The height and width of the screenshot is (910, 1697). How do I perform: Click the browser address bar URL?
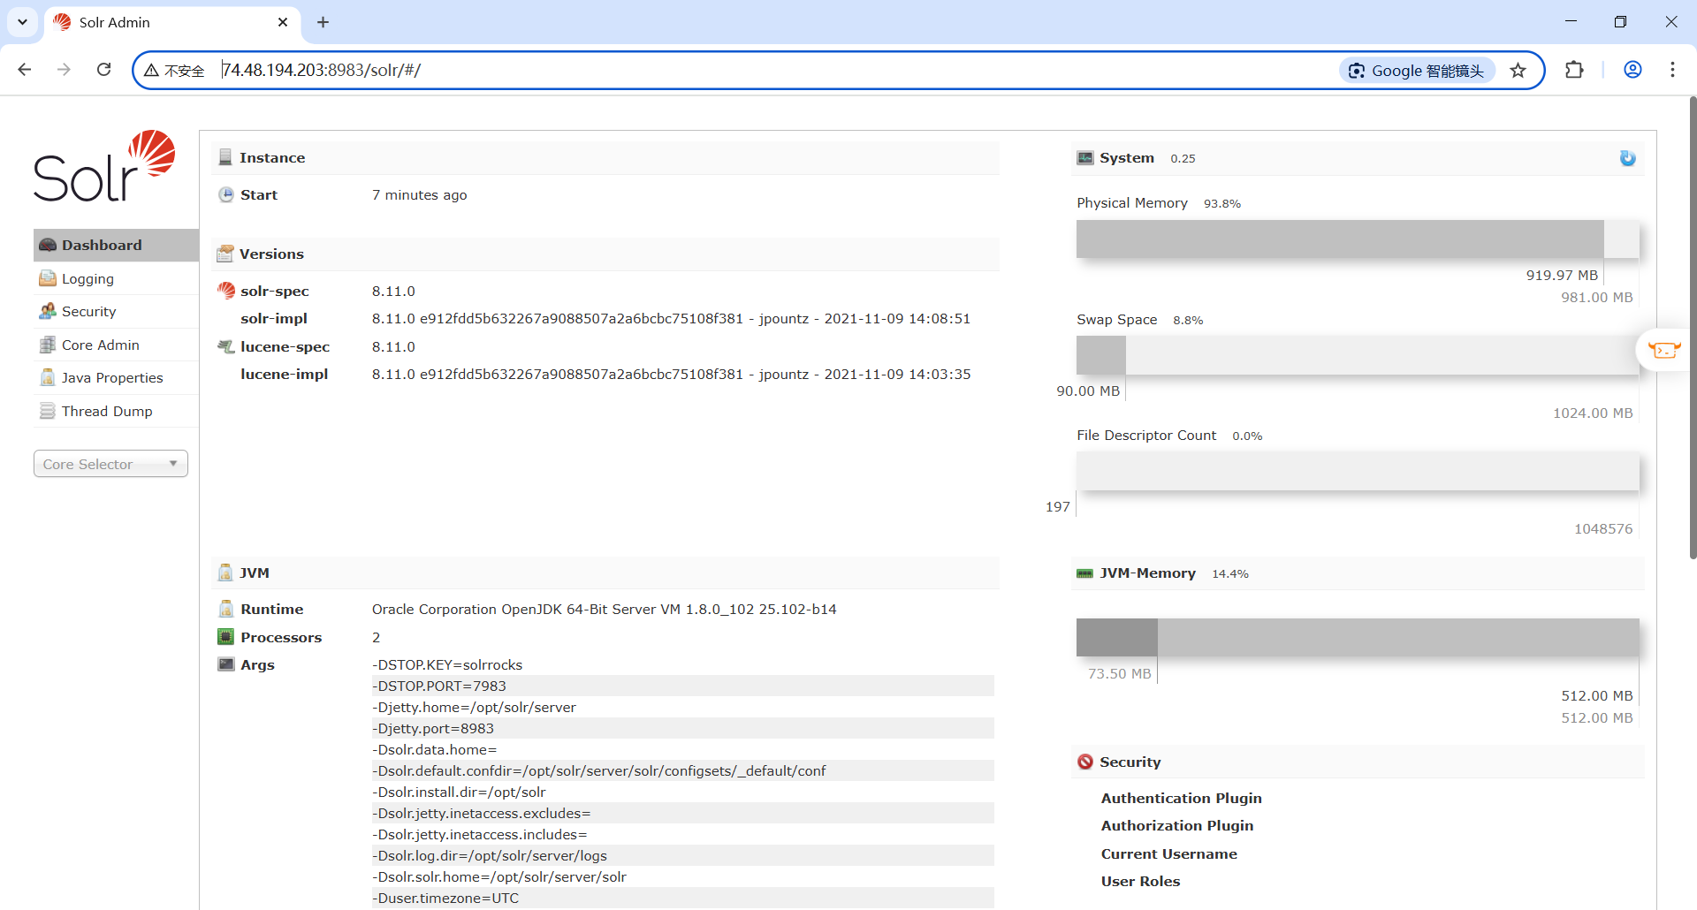coord(322,71)
